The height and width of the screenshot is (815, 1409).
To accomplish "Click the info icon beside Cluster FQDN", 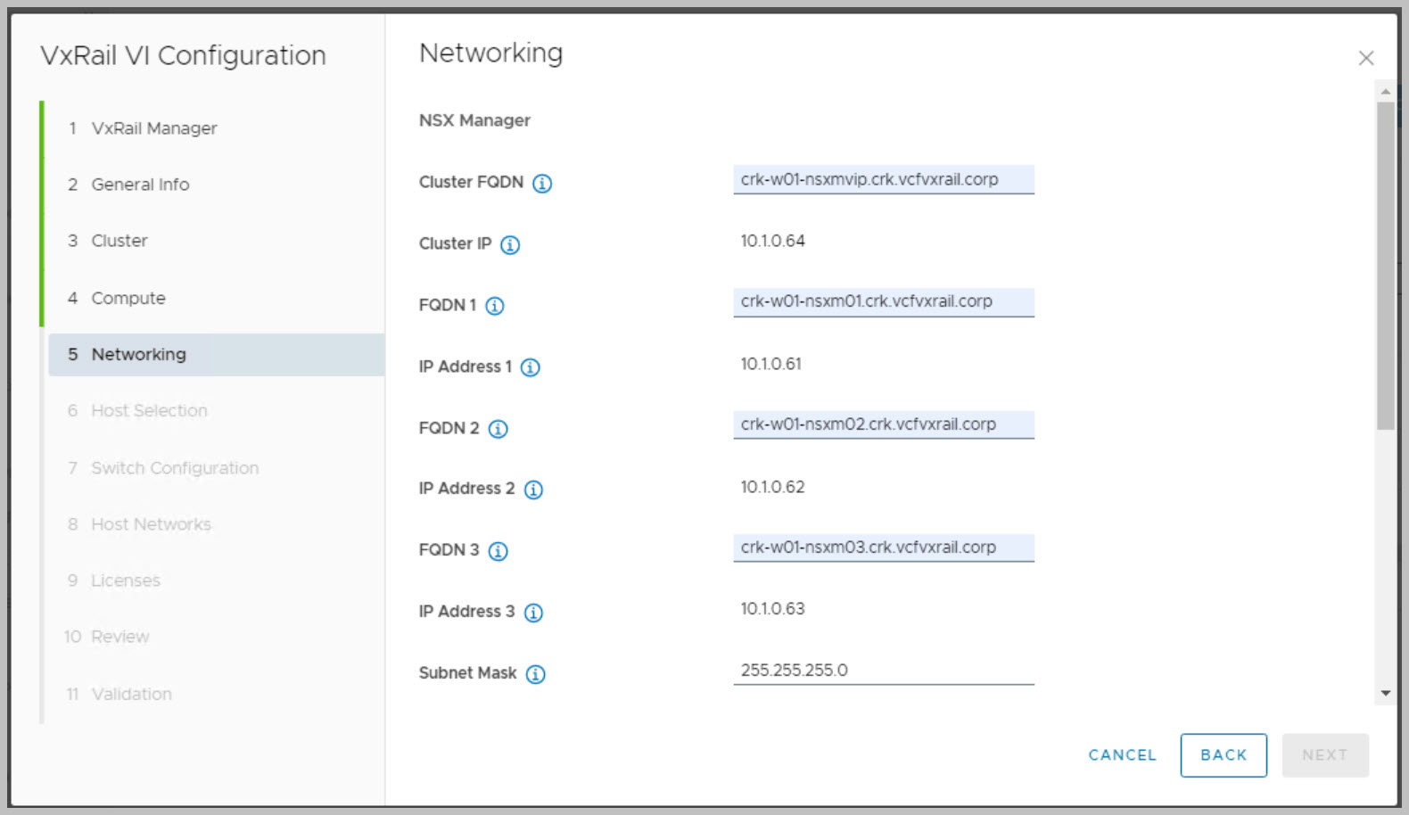I will pyautogui.click(x=542, y=184).
